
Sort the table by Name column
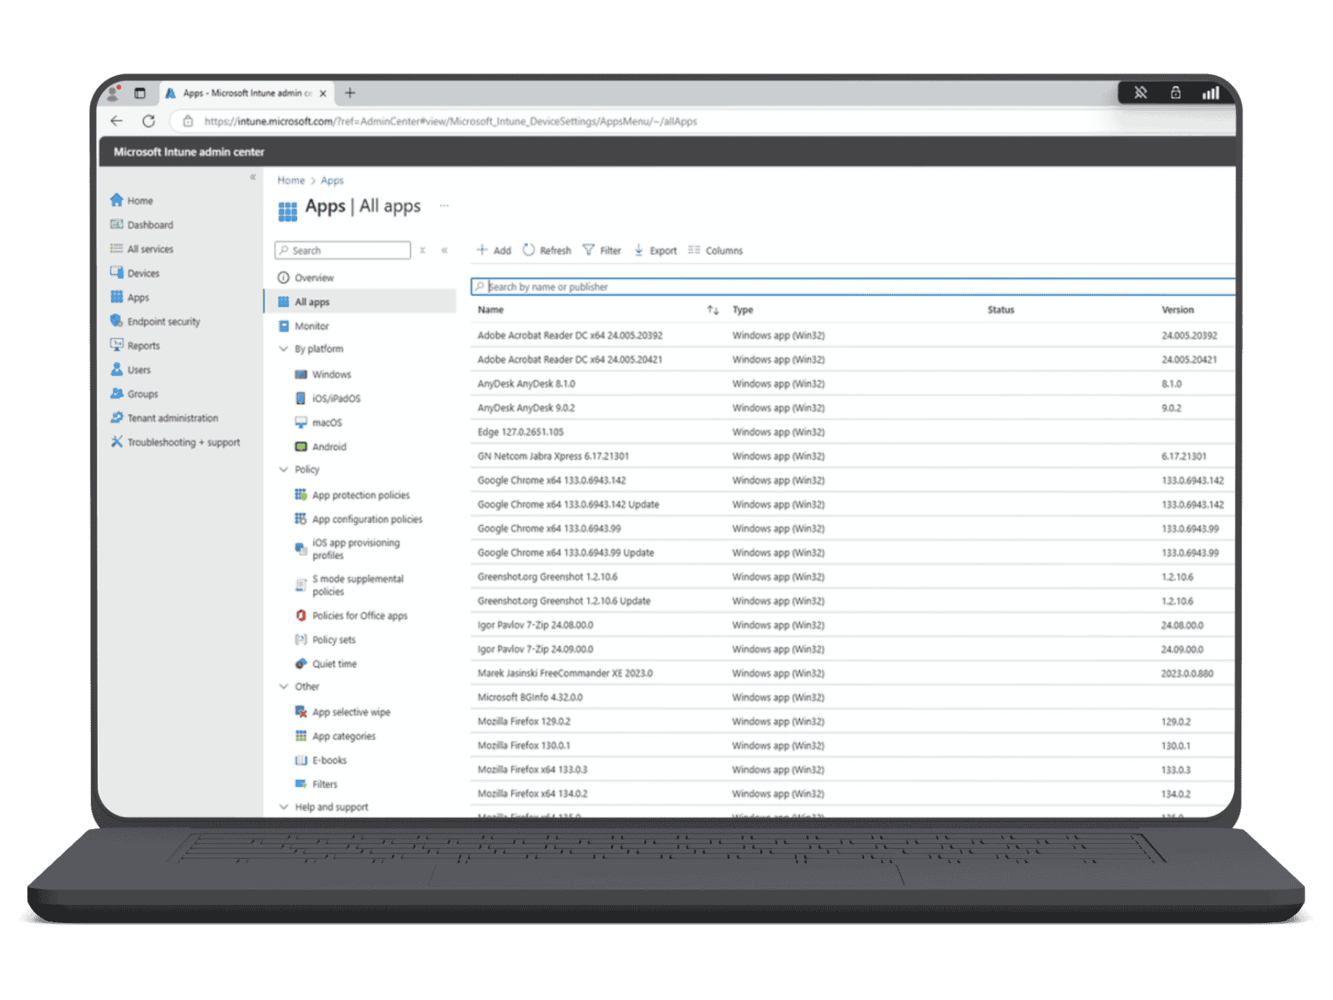(713, 310)
